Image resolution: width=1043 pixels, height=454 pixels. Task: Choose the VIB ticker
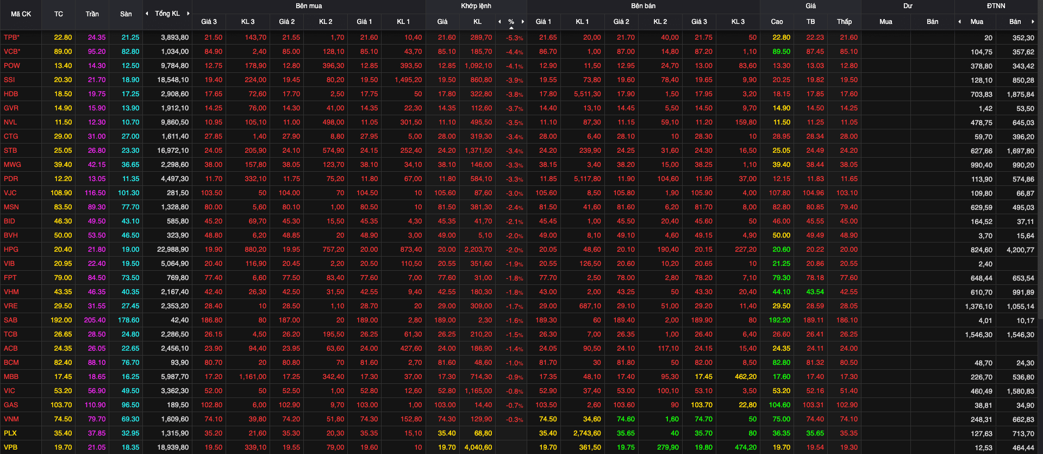tap(9, 264)
